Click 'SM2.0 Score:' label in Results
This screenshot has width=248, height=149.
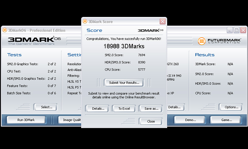tap(204, 74)
